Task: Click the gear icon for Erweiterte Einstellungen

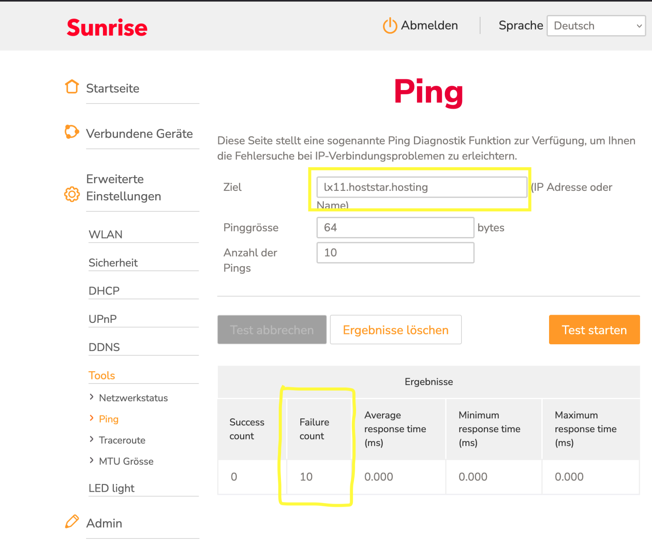Action: (72, 194)
